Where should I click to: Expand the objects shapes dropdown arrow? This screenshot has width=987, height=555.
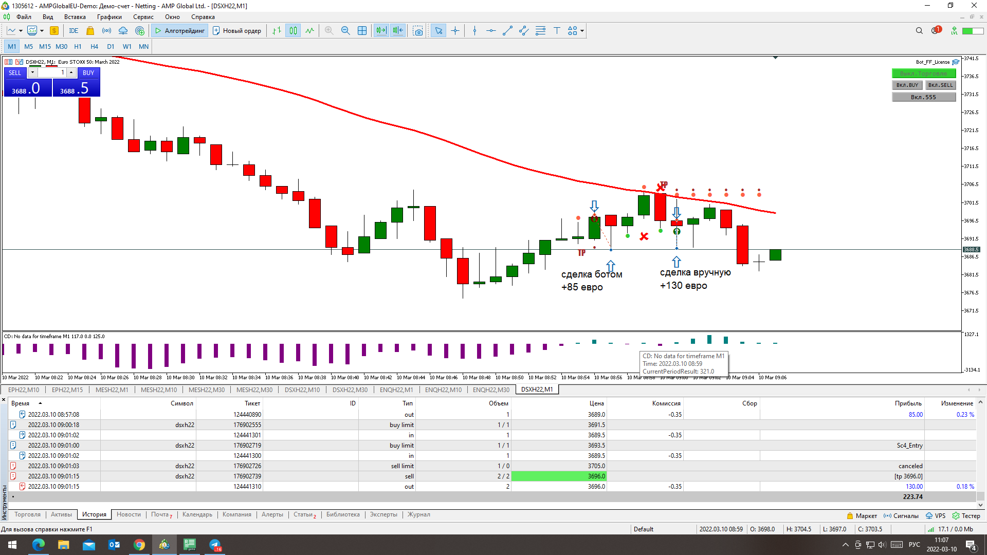point(582,31)
